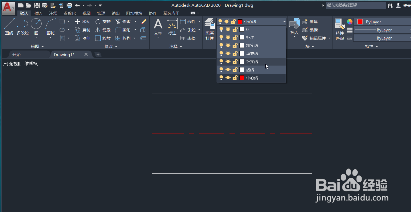Open the ByLayer color dropdown

(x=382, y=22)
